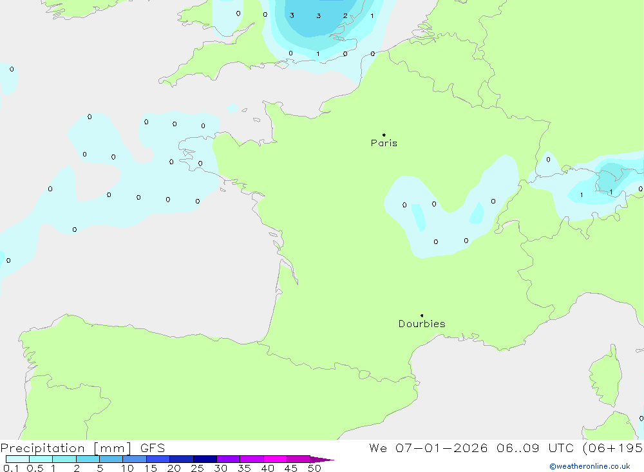Click the '45' legend scale label

coord(291,468)
